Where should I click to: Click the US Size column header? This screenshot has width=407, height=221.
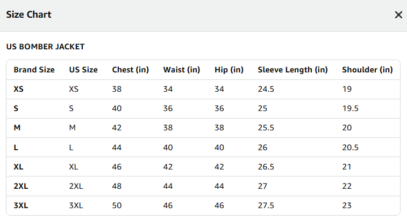point(83,70)
